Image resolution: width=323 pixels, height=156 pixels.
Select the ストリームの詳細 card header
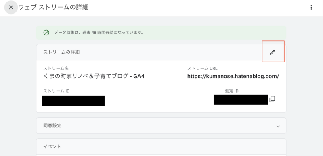[161, 52]
